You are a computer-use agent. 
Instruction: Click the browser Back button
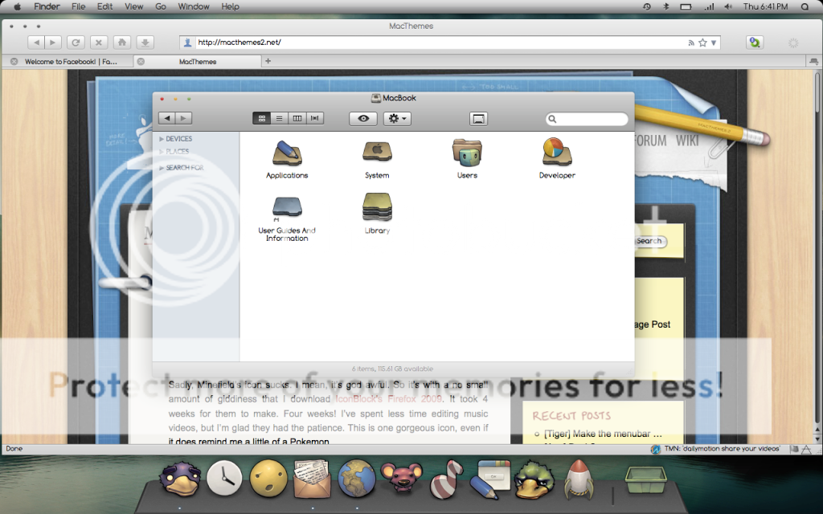[36, 43]
